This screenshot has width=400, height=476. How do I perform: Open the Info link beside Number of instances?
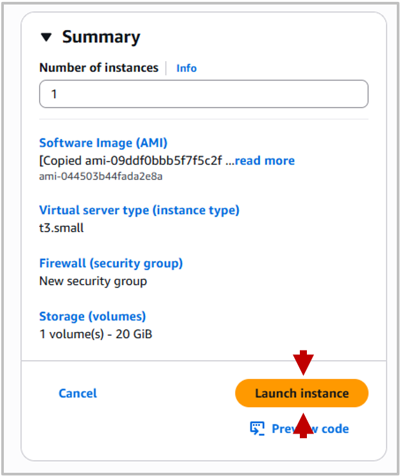pos(186,68)
